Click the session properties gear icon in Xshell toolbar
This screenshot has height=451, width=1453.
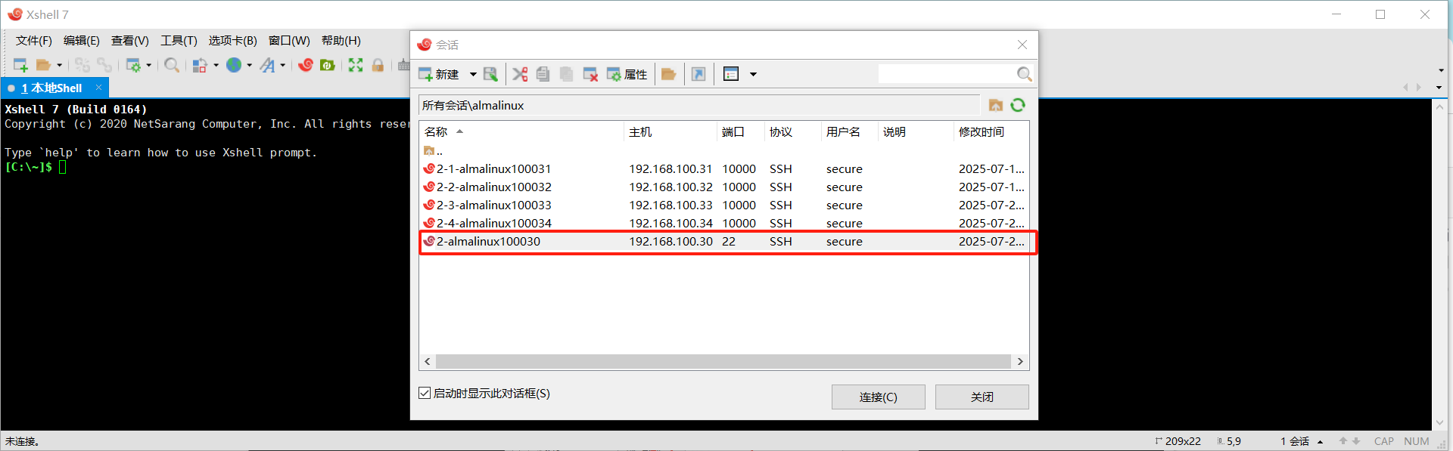pos(133,65)
